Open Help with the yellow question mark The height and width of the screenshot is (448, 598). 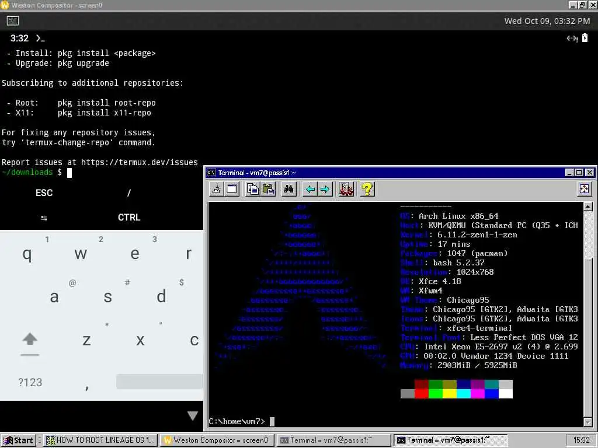tap(367, 189)
